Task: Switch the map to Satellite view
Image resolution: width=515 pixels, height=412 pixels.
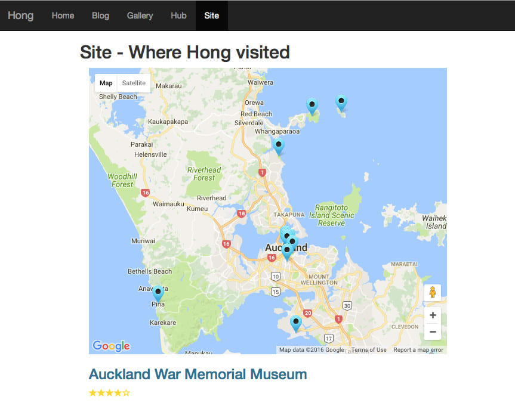Action: 134,83
